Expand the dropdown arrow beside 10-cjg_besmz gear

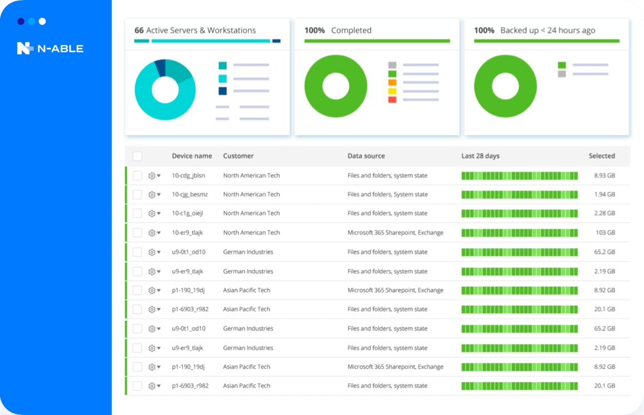tap(159, 195)
